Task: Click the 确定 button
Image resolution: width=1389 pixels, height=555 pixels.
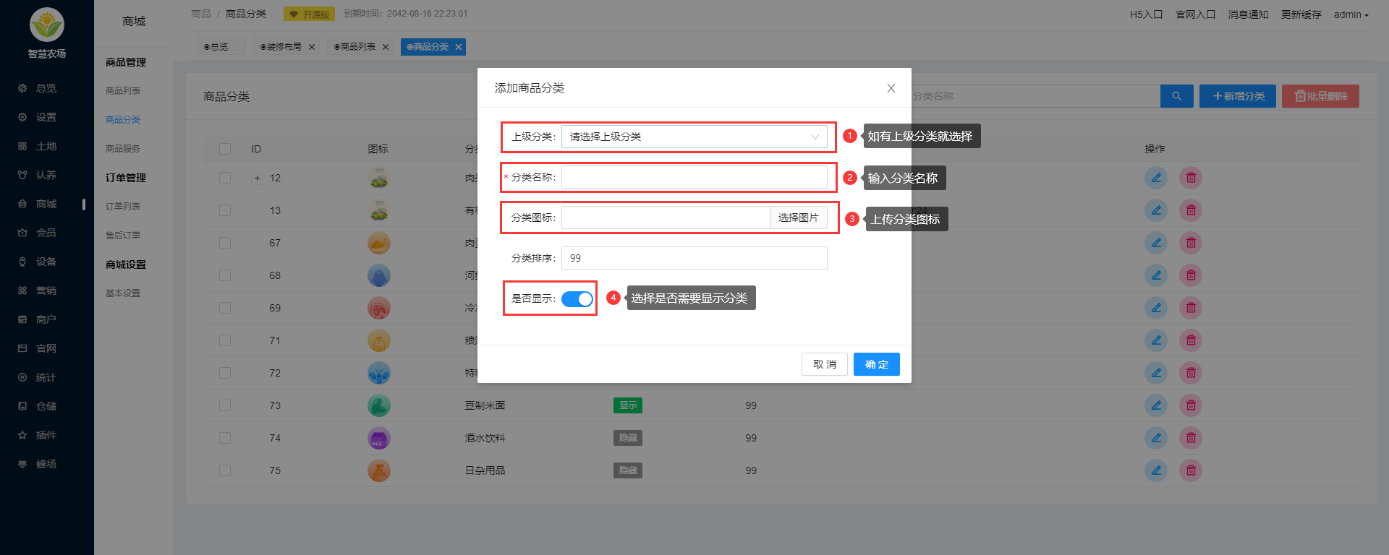Action: (x=876, y=364)
